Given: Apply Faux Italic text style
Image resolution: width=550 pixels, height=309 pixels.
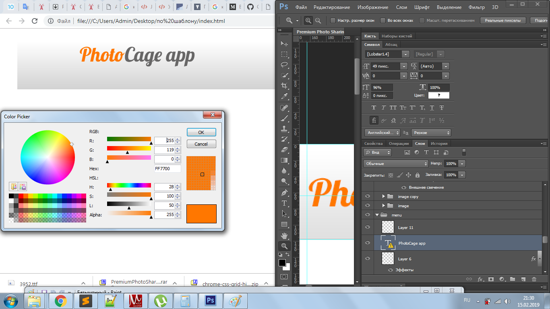Looking at the screenshot, I should 384,107.
